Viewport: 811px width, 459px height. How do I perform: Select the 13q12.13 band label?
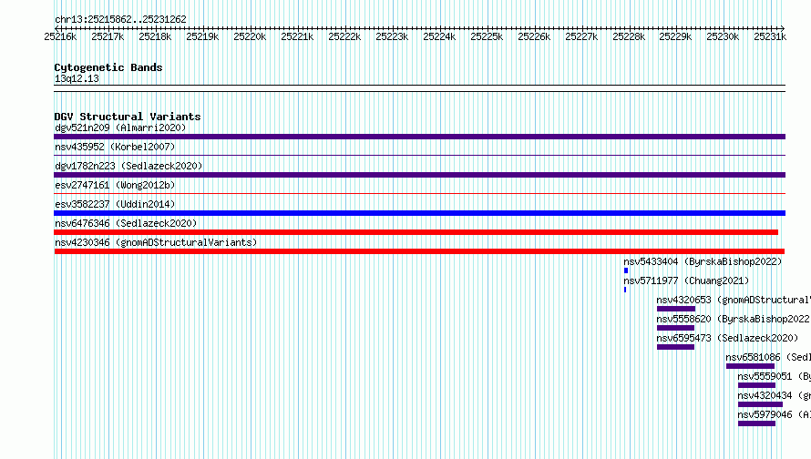pyautogui.click(x=77, y=78)
